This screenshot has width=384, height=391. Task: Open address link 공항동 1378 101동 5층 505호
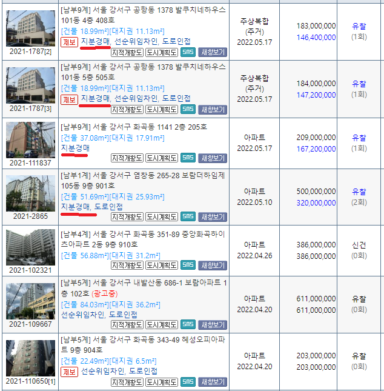(x=144, y=72)
